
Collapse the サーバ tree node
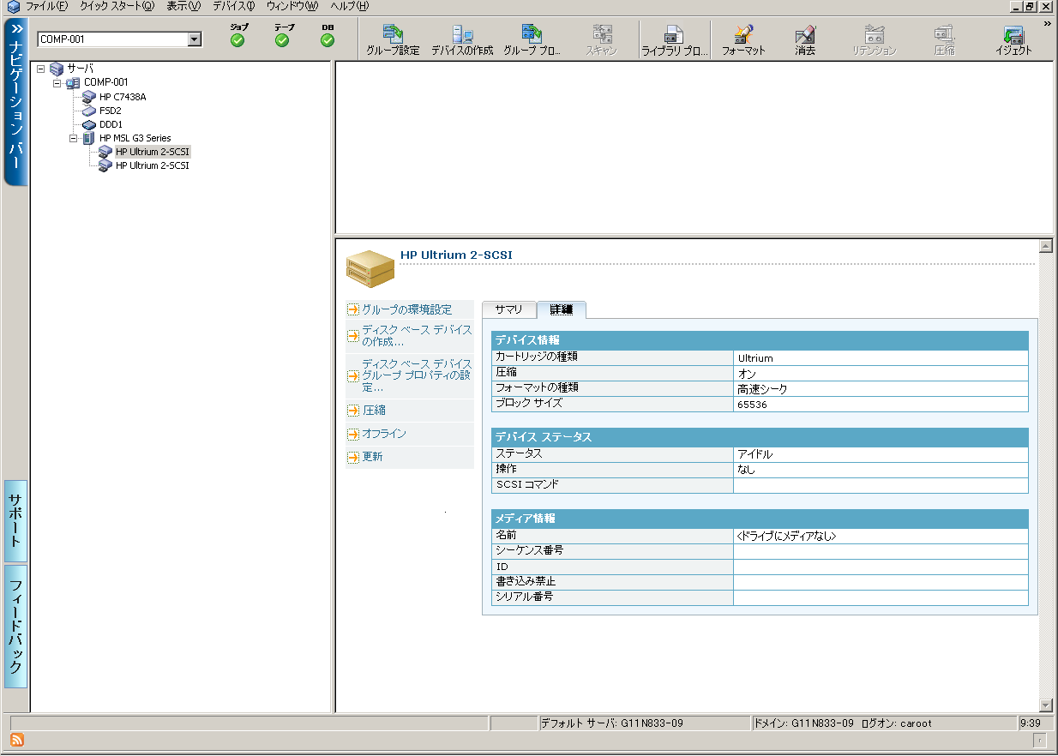[x=41, y=69]
